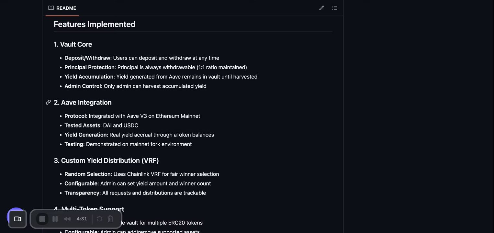The image size is (494, 233).
Task: Click the bold Admin Control label
Action: (x=83, y=86)
